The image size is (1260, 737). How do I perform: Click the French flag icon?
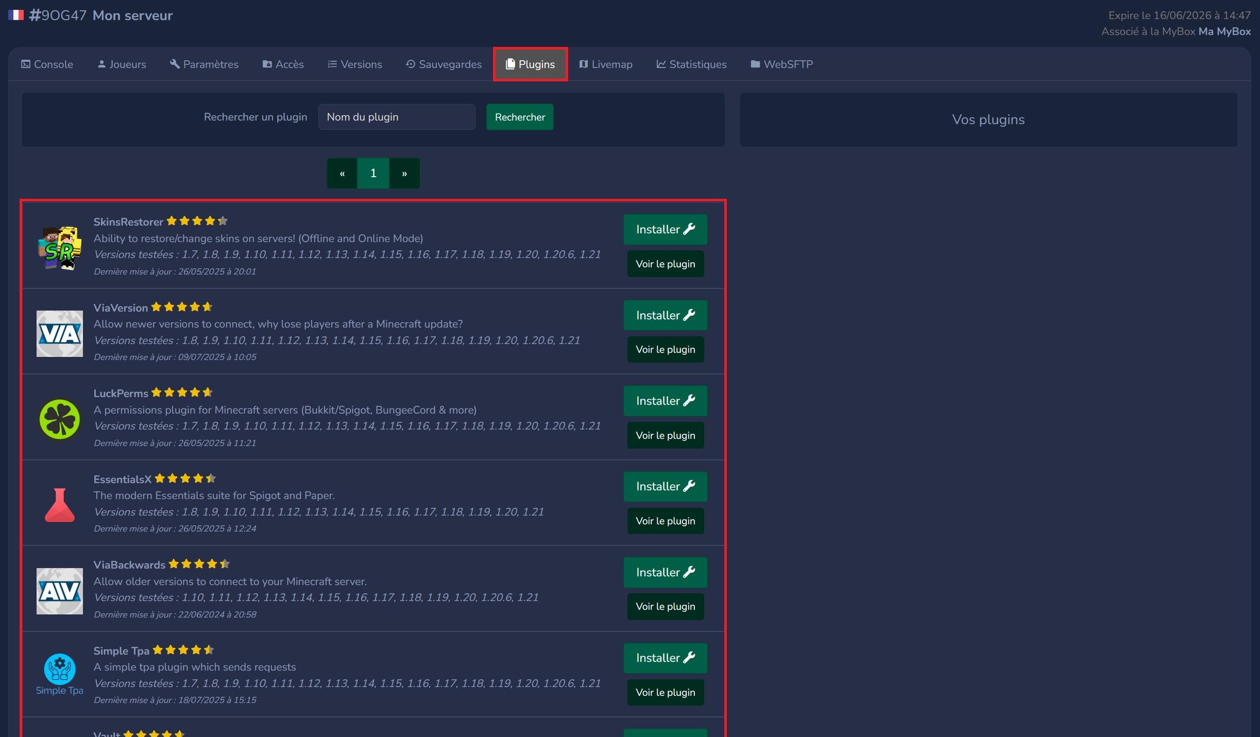16,15
